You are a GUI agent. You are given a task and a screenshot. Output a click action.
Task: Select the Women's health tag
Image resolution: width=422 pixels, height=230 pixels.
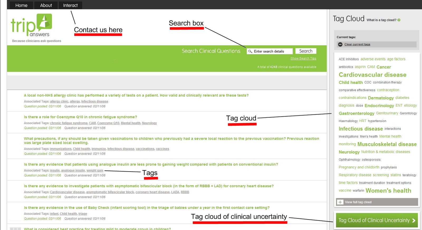pos(388,191)
